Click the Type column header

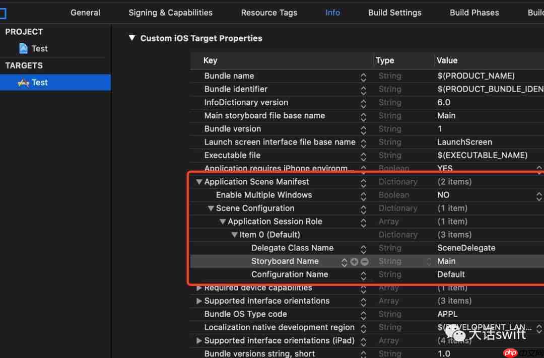click(385, 60)
